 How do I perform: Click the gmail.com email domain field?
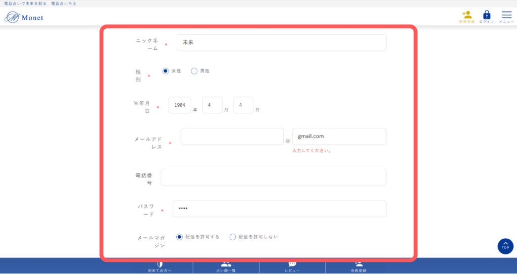coord(339,136)
